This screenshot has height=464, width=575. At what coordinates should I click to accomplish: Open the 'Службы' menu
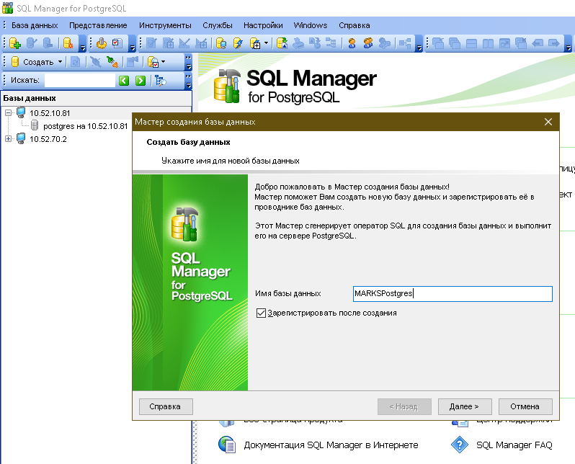pyautogui.click(x=218, y=25)
